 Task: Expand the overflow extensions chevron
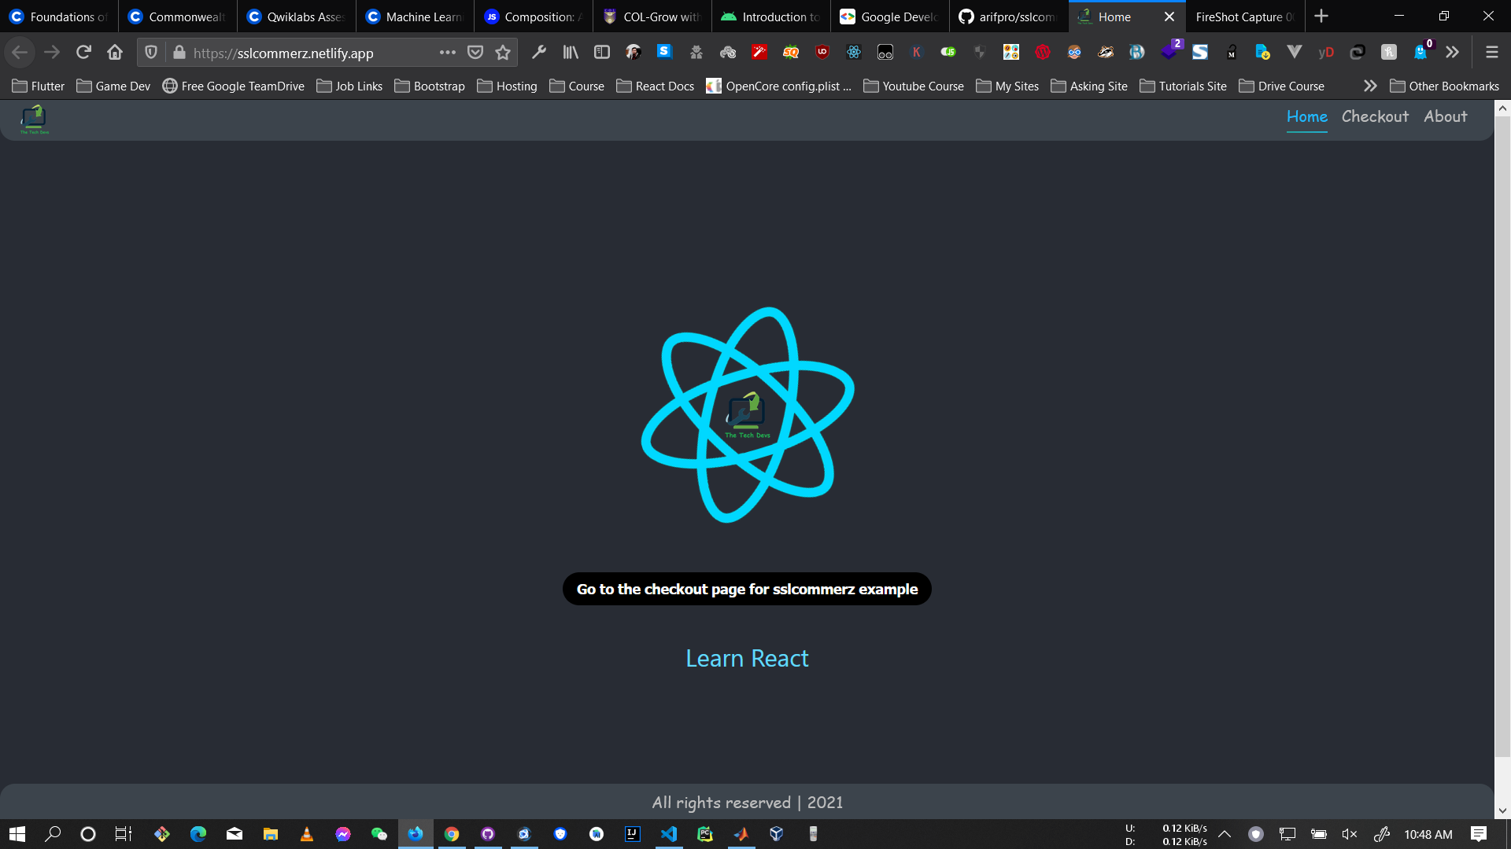(1452, 53)
